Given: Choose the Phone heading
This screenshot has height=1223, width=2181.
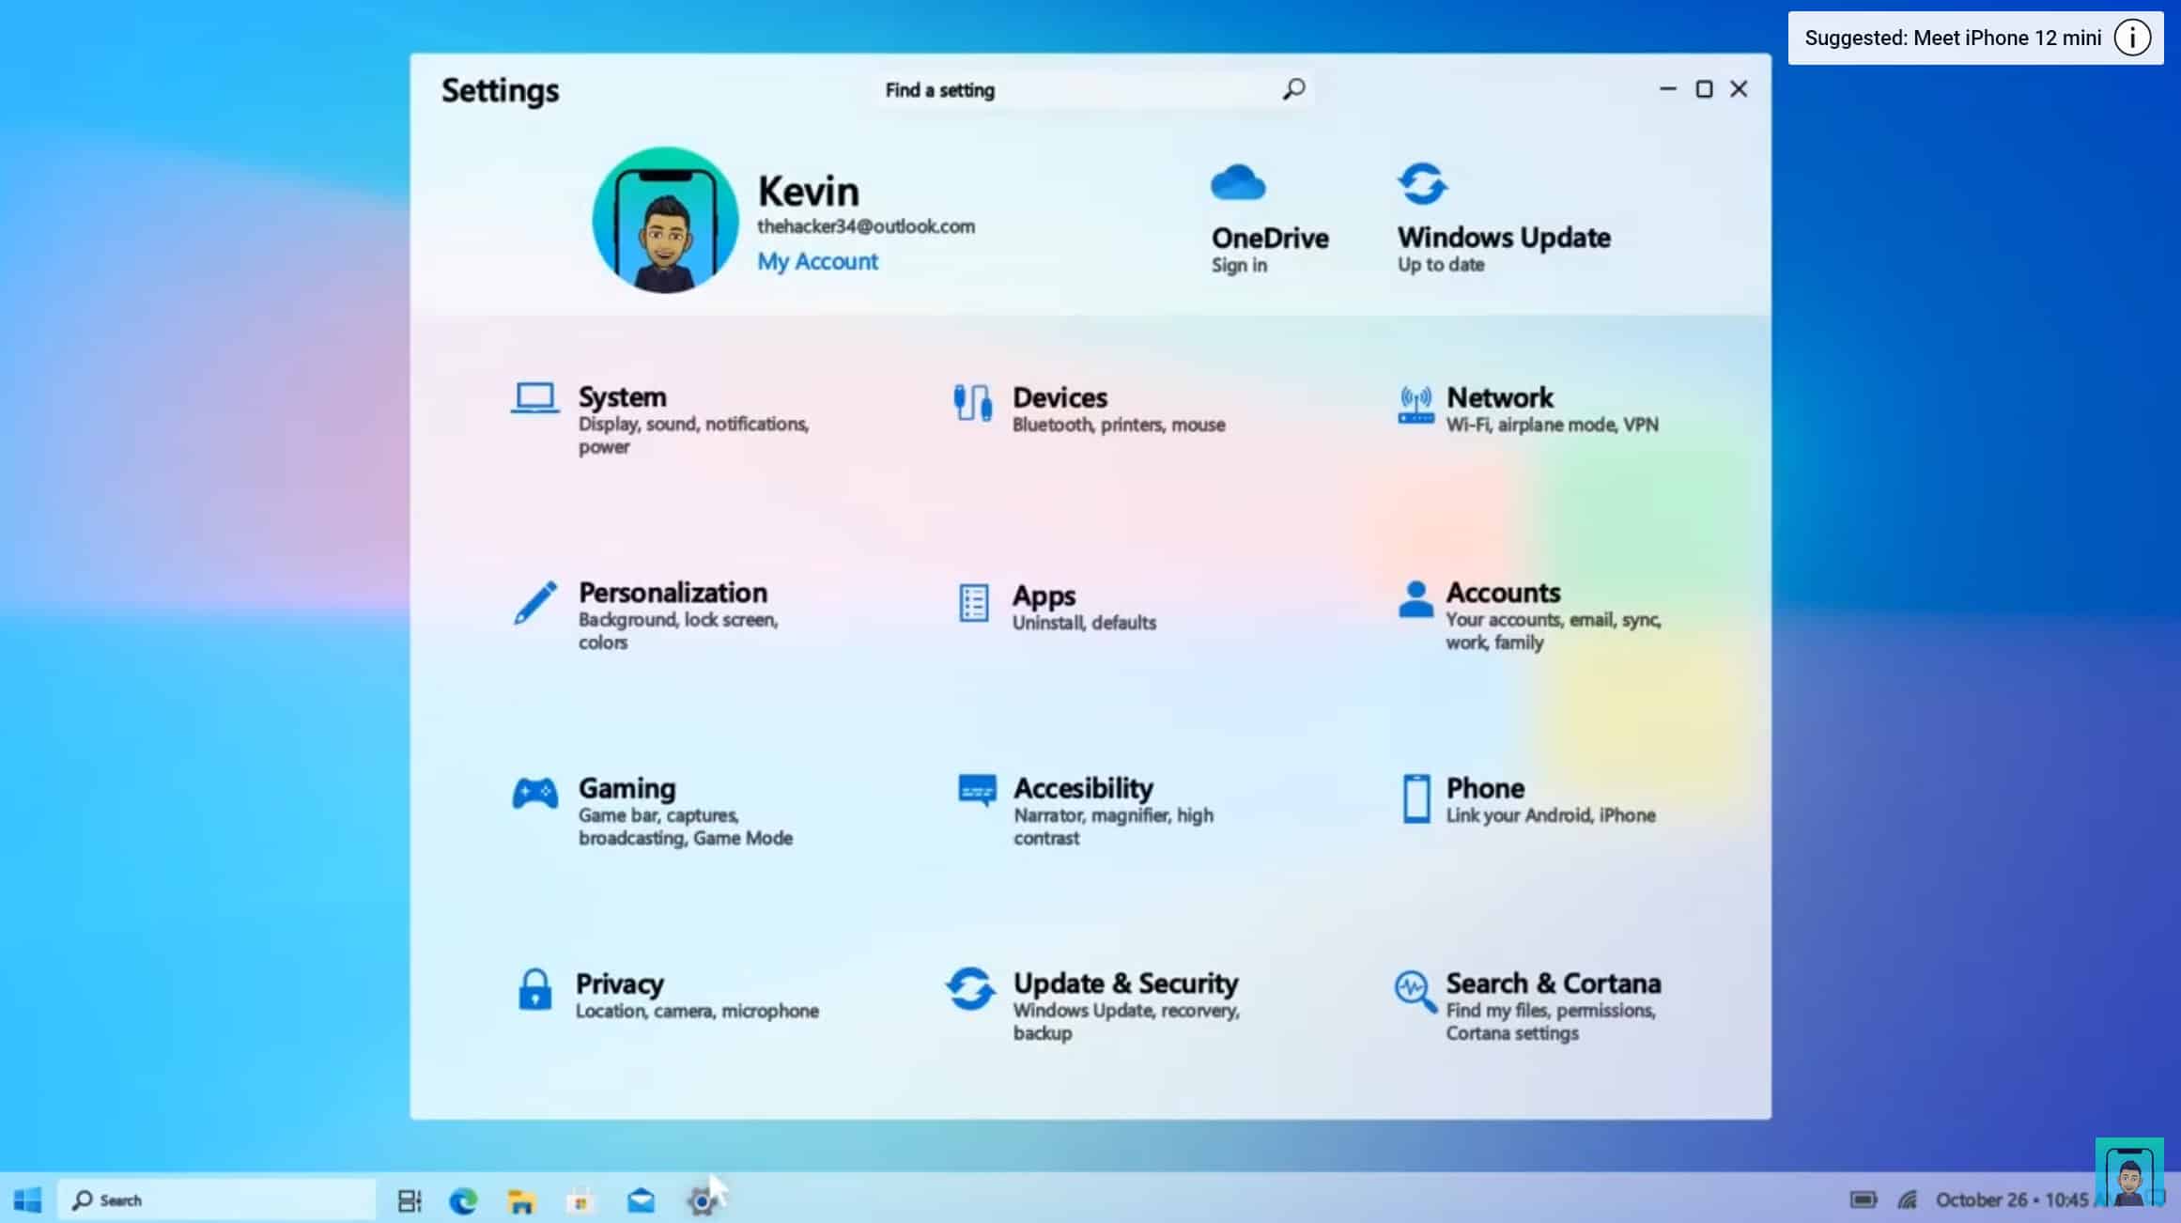Looking at the screenshot, I should click(1485, 788).
